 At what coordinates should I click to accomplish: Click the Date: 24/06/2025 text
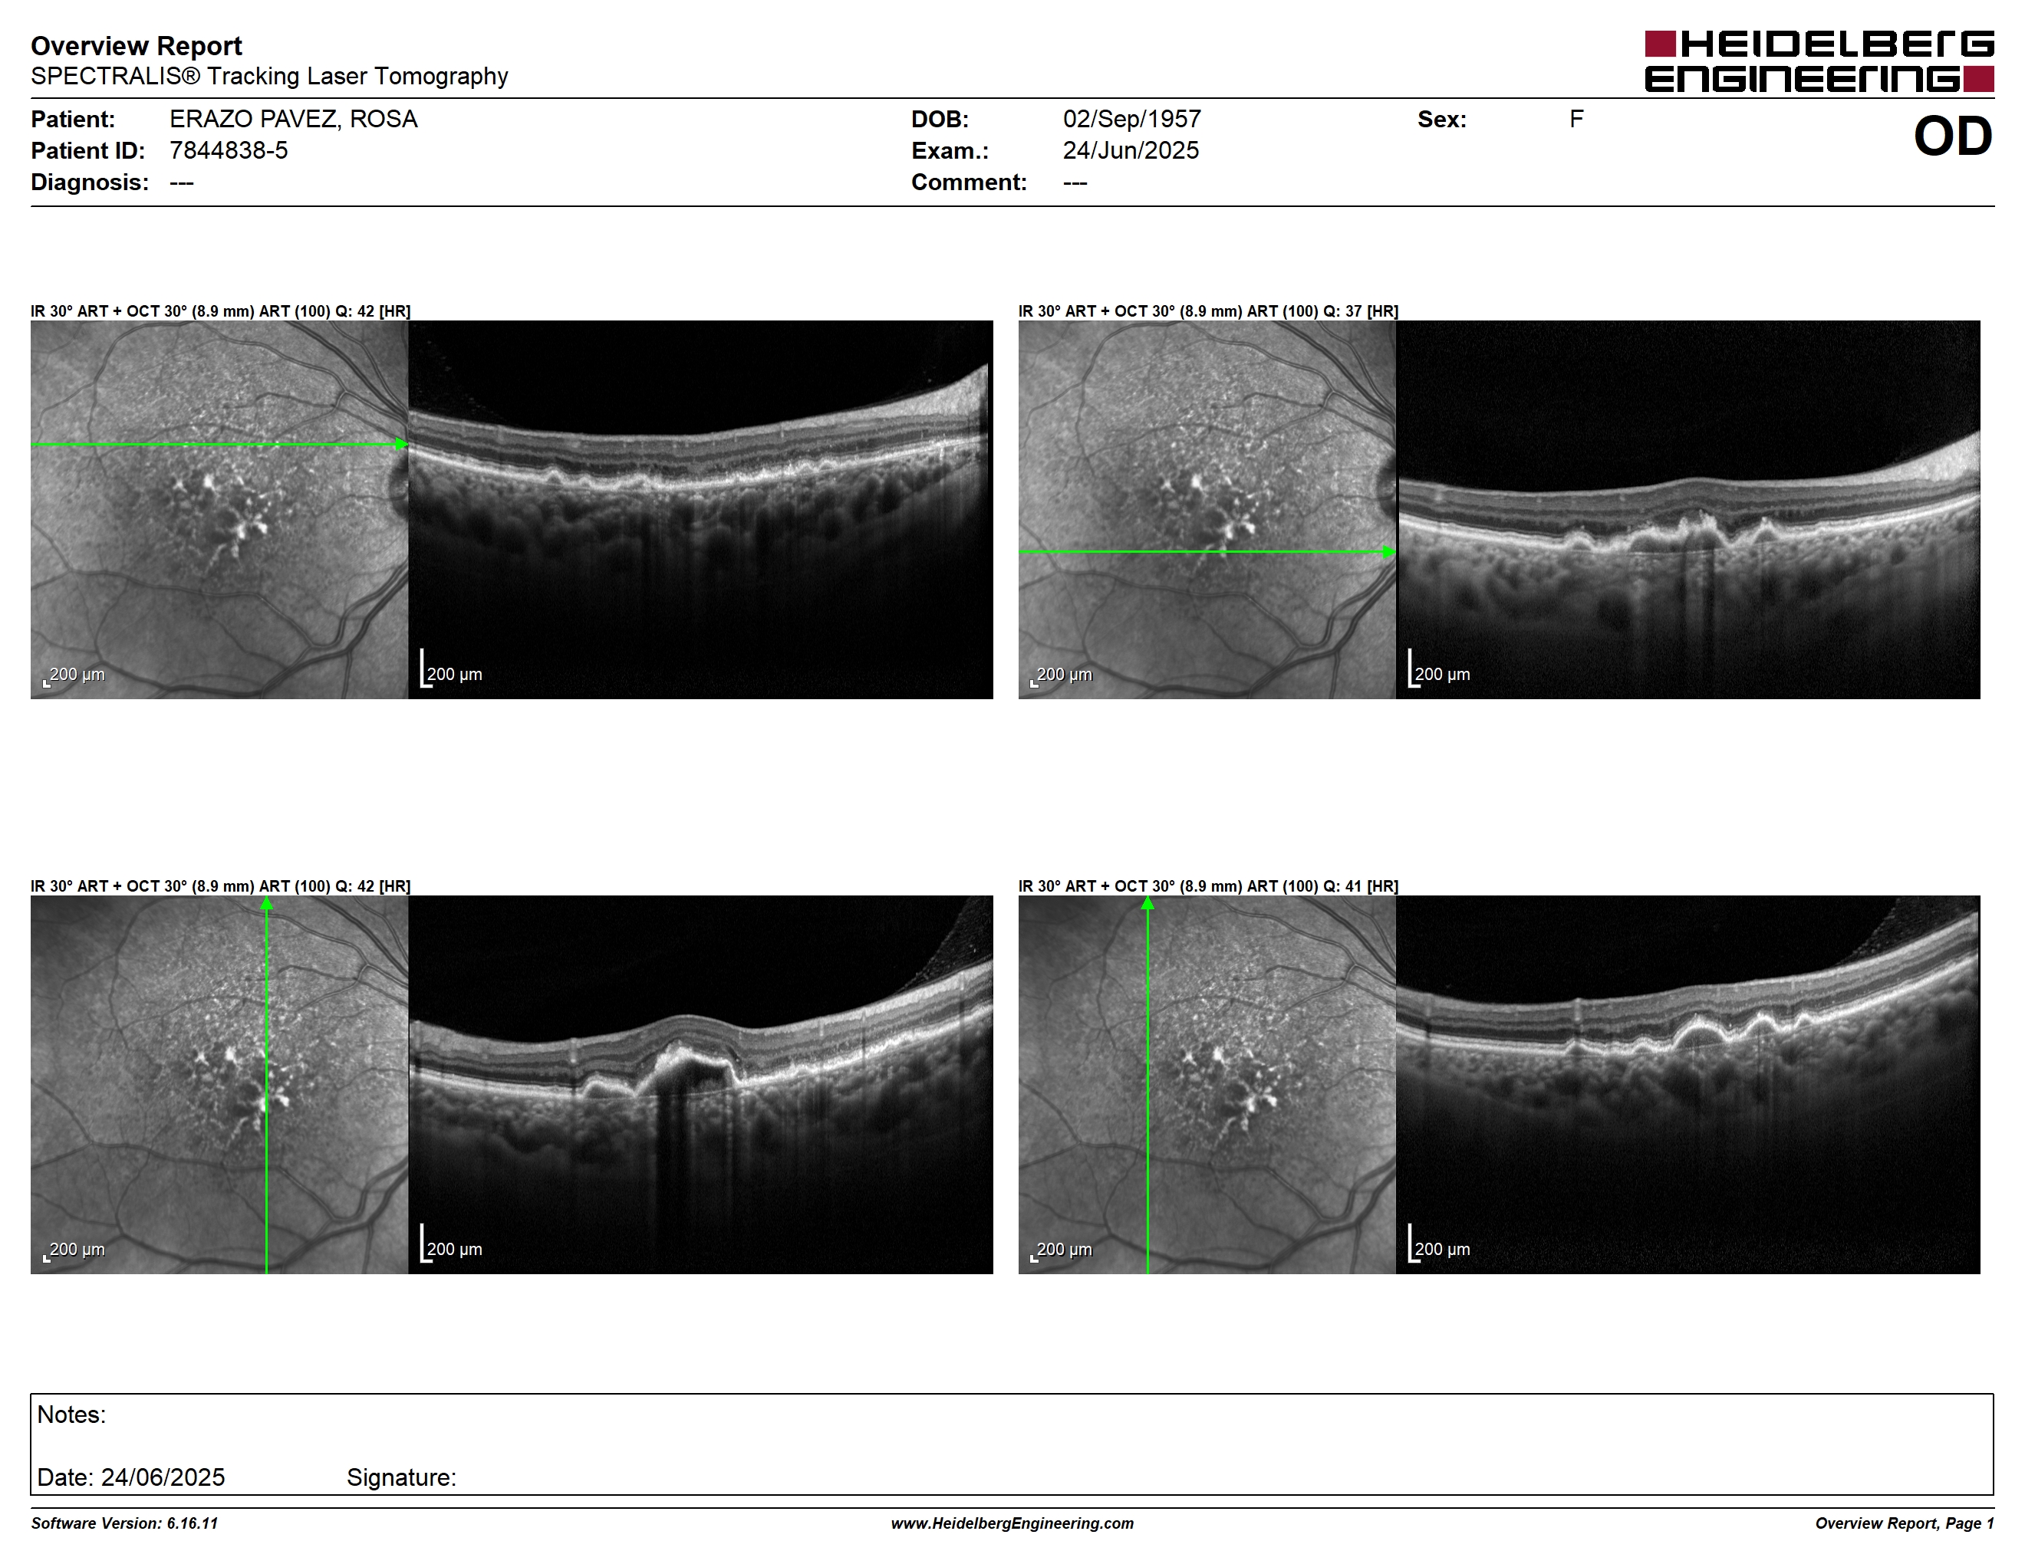(x=130, y=1477)
